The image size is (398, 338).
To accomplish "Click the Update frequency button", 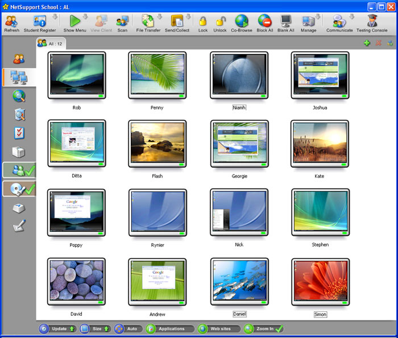I will (57, 329).
